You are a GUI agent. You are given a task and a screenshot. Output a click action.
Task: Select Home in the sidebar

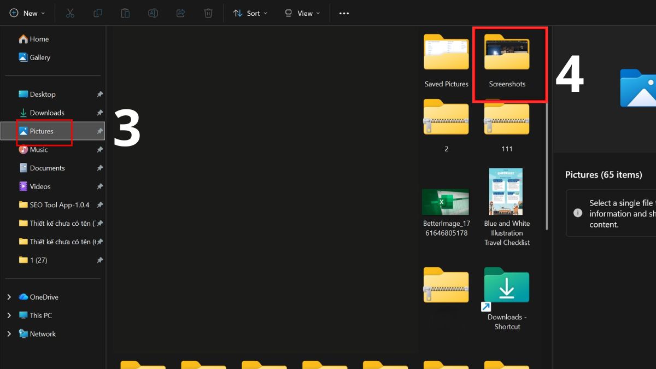pyautogui.click(x=38, y=39)
